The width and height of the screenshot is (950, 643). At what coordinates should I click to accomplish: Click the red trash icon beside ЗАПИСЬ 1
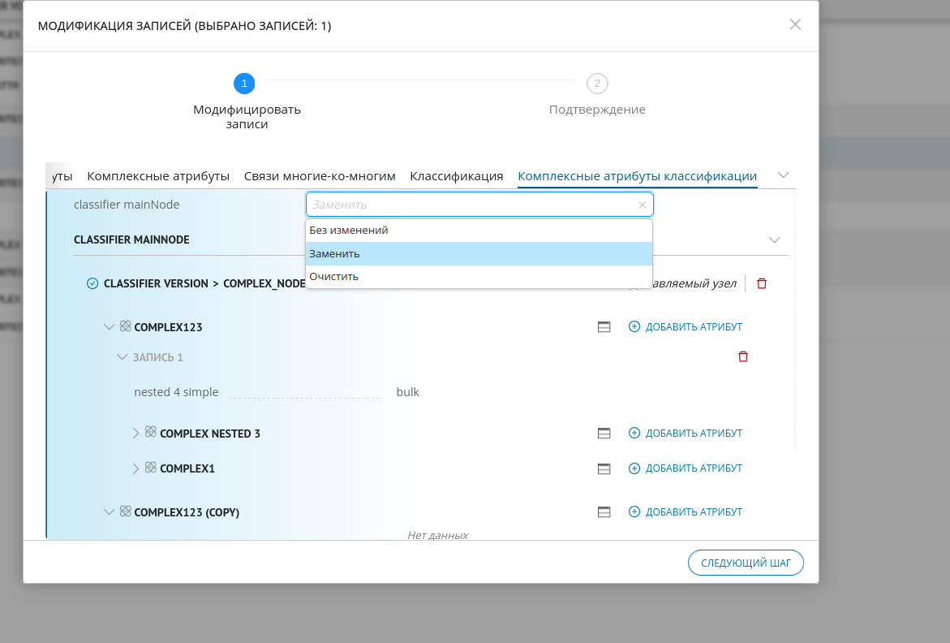pos(742,356)
